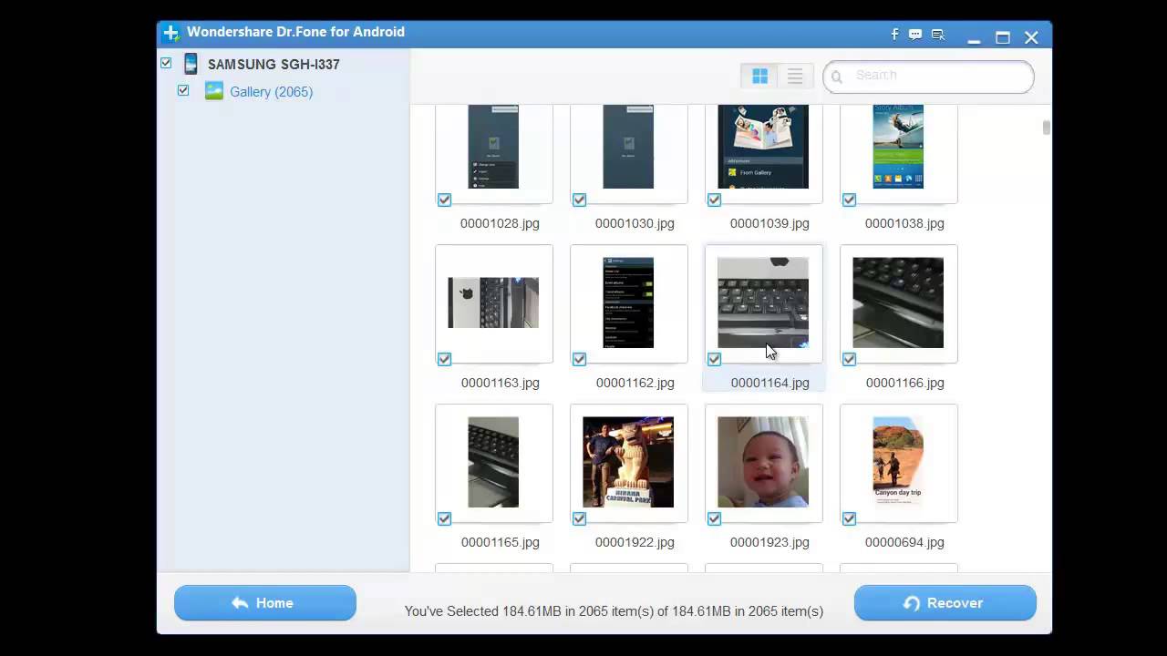Open thumbnail of 00001922.jpg carnival photo

[x=628, y=462]
